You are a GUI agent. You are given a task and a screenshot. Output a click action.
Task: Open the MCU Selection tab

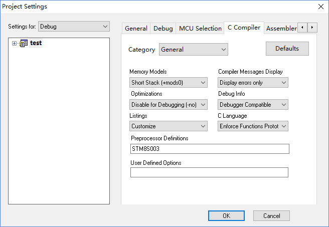[x=200, y=29]
